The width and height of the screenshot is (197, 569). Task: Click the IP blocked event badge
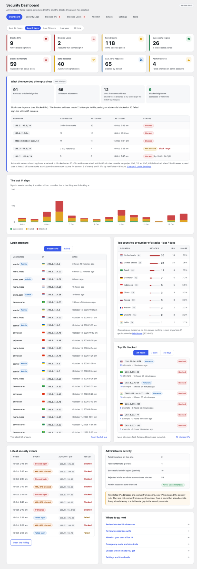pos(40,510)
